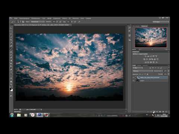Select the Brush tool in the toolbox
Image resolution: width=179 pixels, height=134 pixels.
(11, 49)
